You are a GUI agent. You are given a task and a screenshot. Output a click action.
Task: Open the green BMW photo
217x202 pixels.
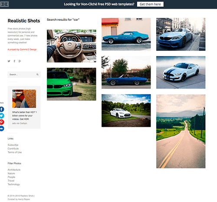tap(72, 84)
